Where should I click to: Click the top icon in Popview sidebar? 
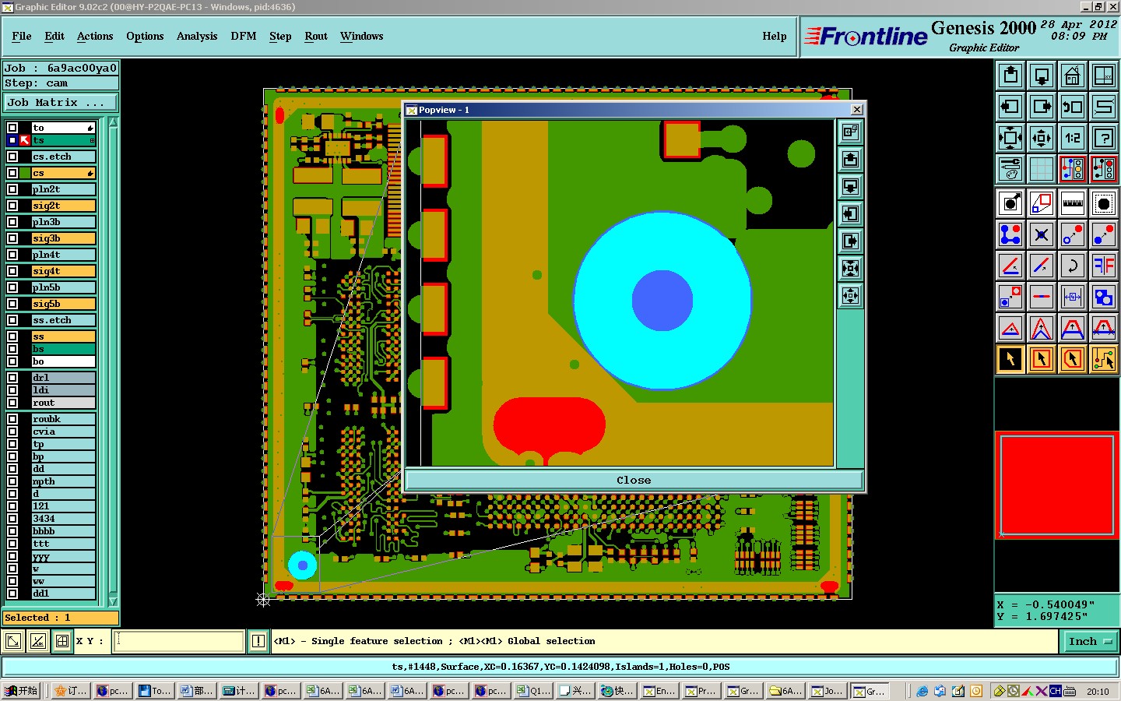pos(850,132)
